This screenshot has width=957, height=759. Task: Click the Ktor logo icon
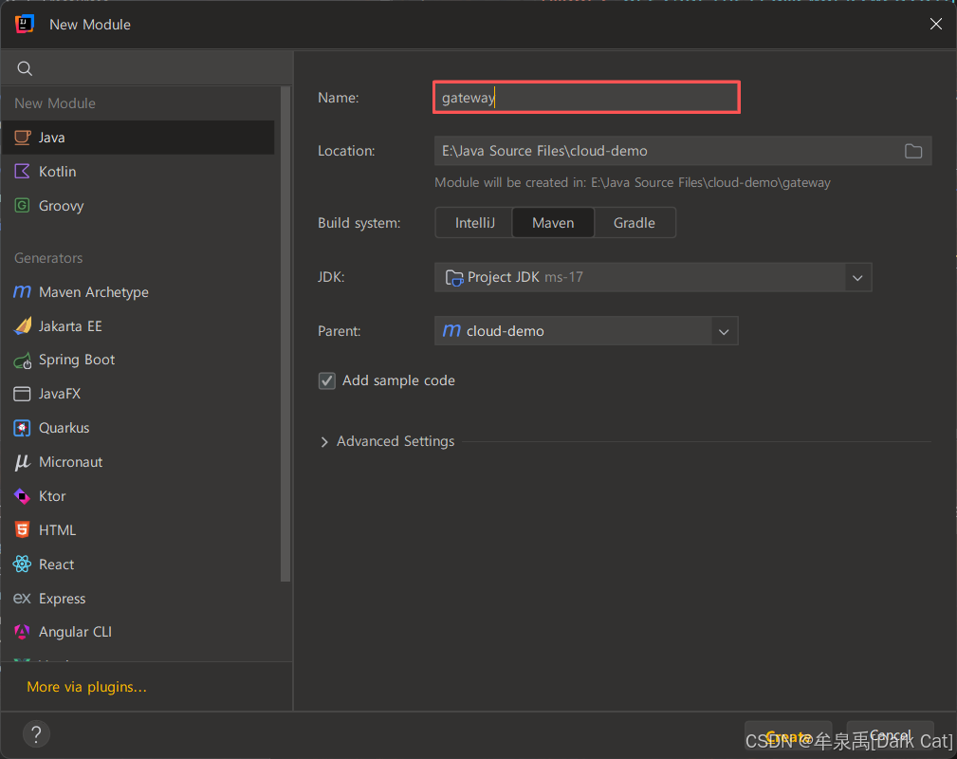(22, 496)
